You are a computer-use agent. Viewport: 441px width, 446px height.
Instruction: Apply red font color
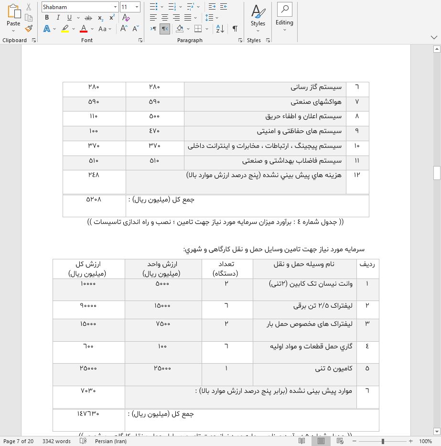coord(84,29)
